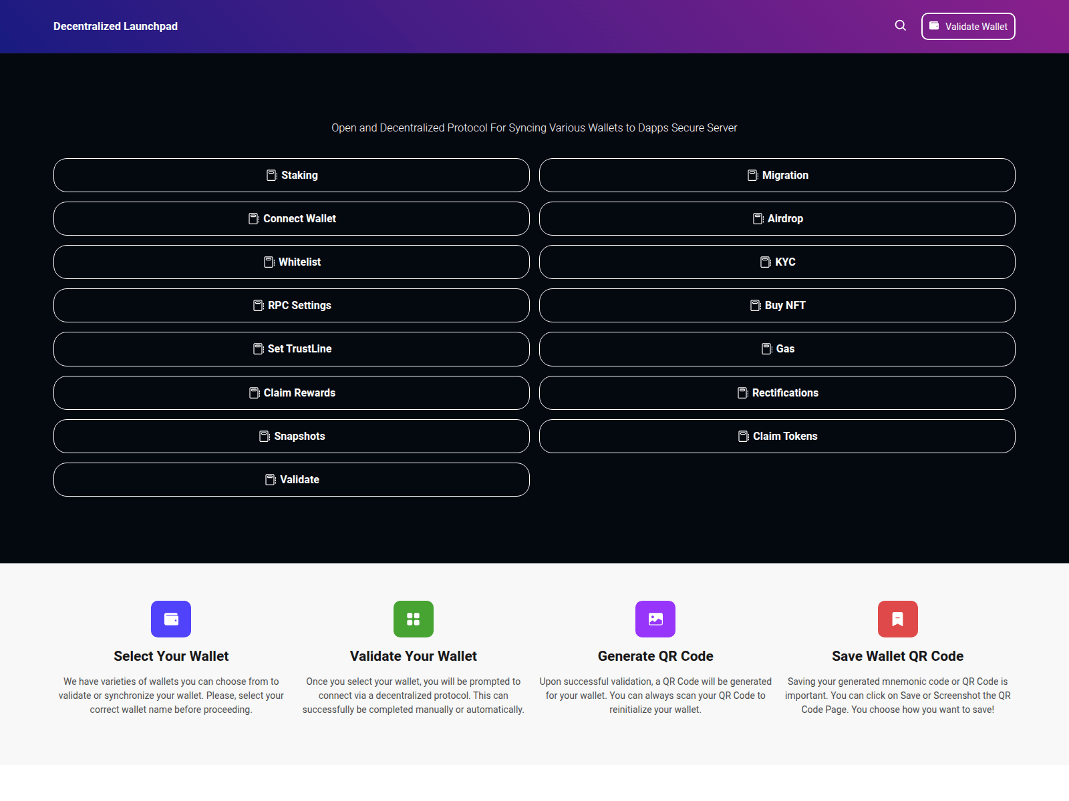Click the Buy NFT option
The height and width of the screenshot is (801, 1069).
[x=778, y=305]
